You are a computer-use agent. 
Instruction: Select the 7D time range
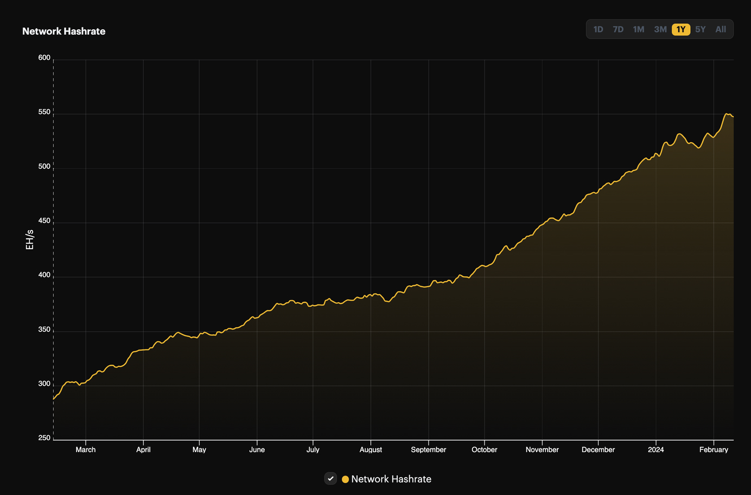618,29
